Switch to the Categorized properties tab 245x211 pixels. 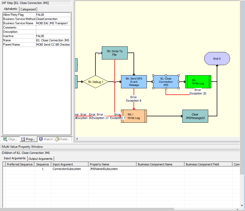[x=28, y=9]
